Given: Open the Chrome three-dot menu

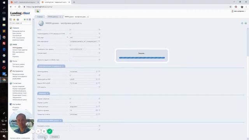Looking at the screenshot, I should click(246, 7).
